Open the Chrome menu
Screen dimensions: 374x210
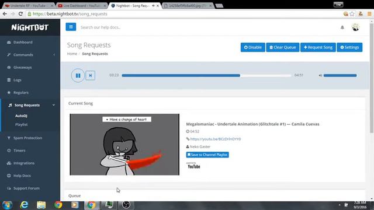[x=369, y=14]
